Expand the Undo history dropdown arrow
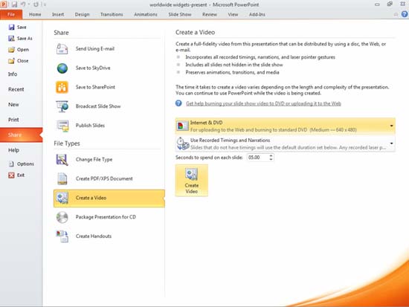The height and width of the screenshot is (307, 409). coord(29,4)
